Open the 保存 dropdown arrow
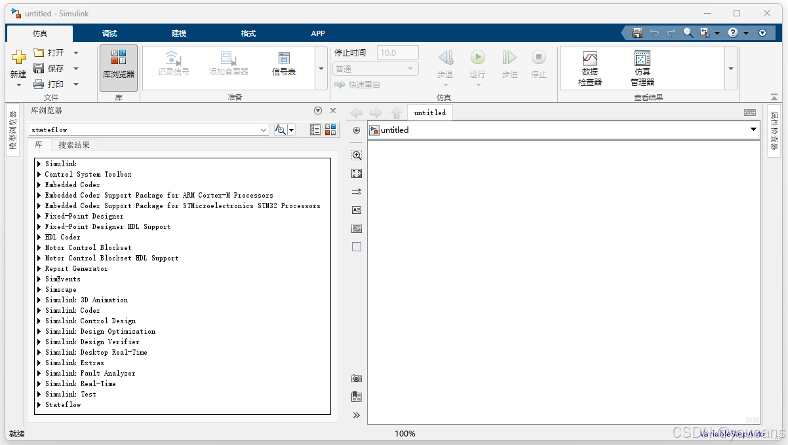Image resolution: width=788 pixels, height=445 pixels. (76, 68)
